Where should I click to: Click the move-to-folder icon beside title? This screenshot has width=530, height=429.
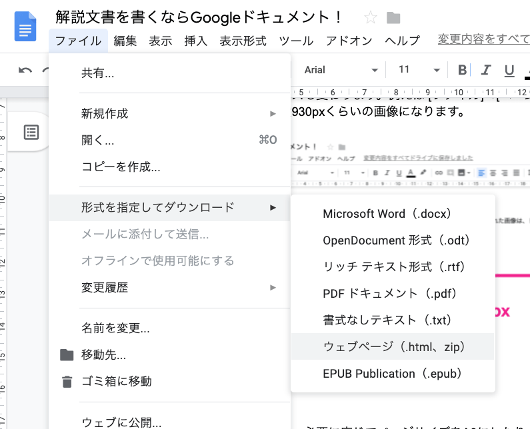pyautogui.click(x=393, y=18)
